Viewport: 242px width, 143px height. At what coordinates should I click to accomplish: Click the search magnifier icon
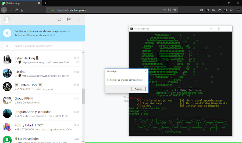tap(7, 46)
